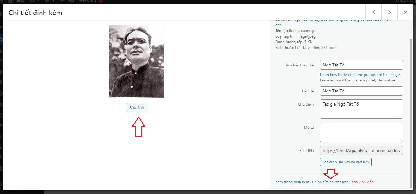The width and height of the screenshot is (416, 194).
Task: Open Xem trang đính kèm link
Action: 292,182
